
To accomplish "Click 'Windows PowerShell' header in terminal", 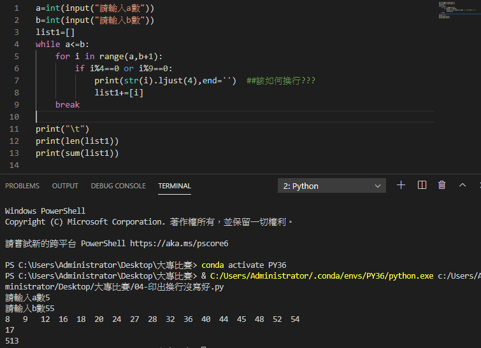I will coord(45,211).
